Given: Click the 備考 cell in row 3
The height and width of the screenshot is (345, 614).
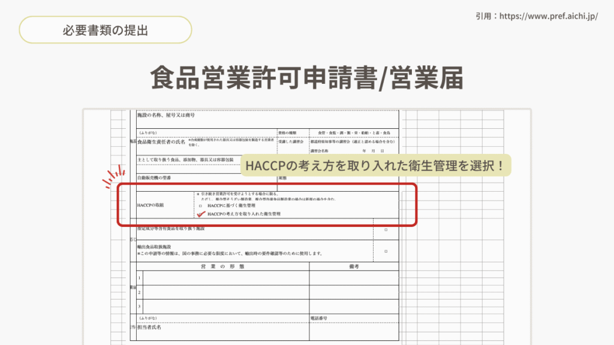Looking at the screenshot, I should (354, 306).
